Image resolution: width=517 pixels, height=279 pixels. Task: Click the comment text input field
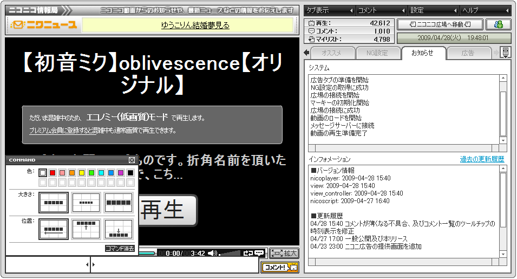175,264
